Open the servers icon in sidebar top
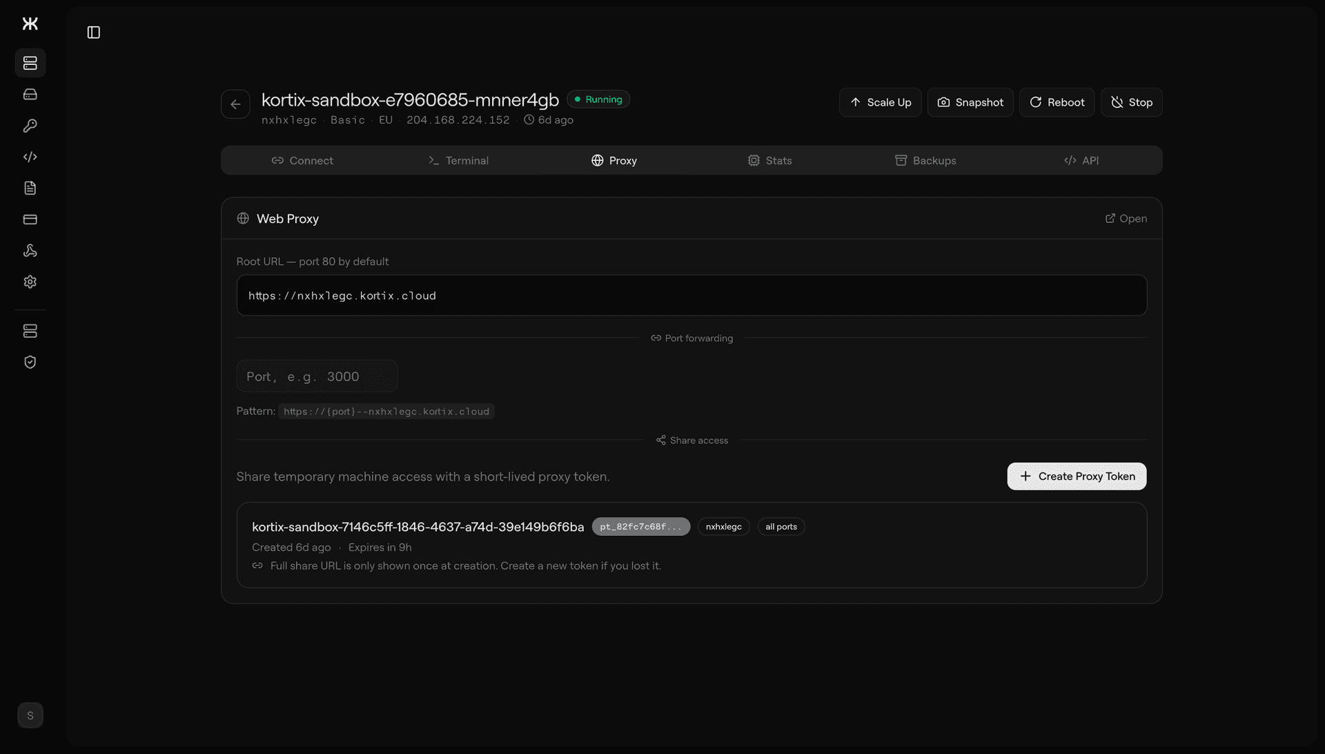 click(x=30, y=63)
